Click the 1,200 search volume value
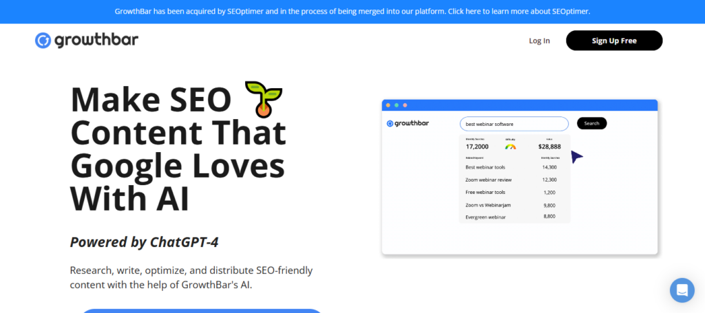The width and height of the screenshot is (705, 313). (549, 193)
